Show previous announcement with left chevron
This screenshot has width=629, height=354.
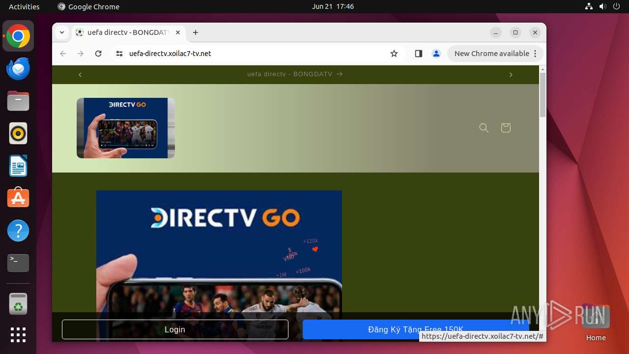tap(80, 74)
